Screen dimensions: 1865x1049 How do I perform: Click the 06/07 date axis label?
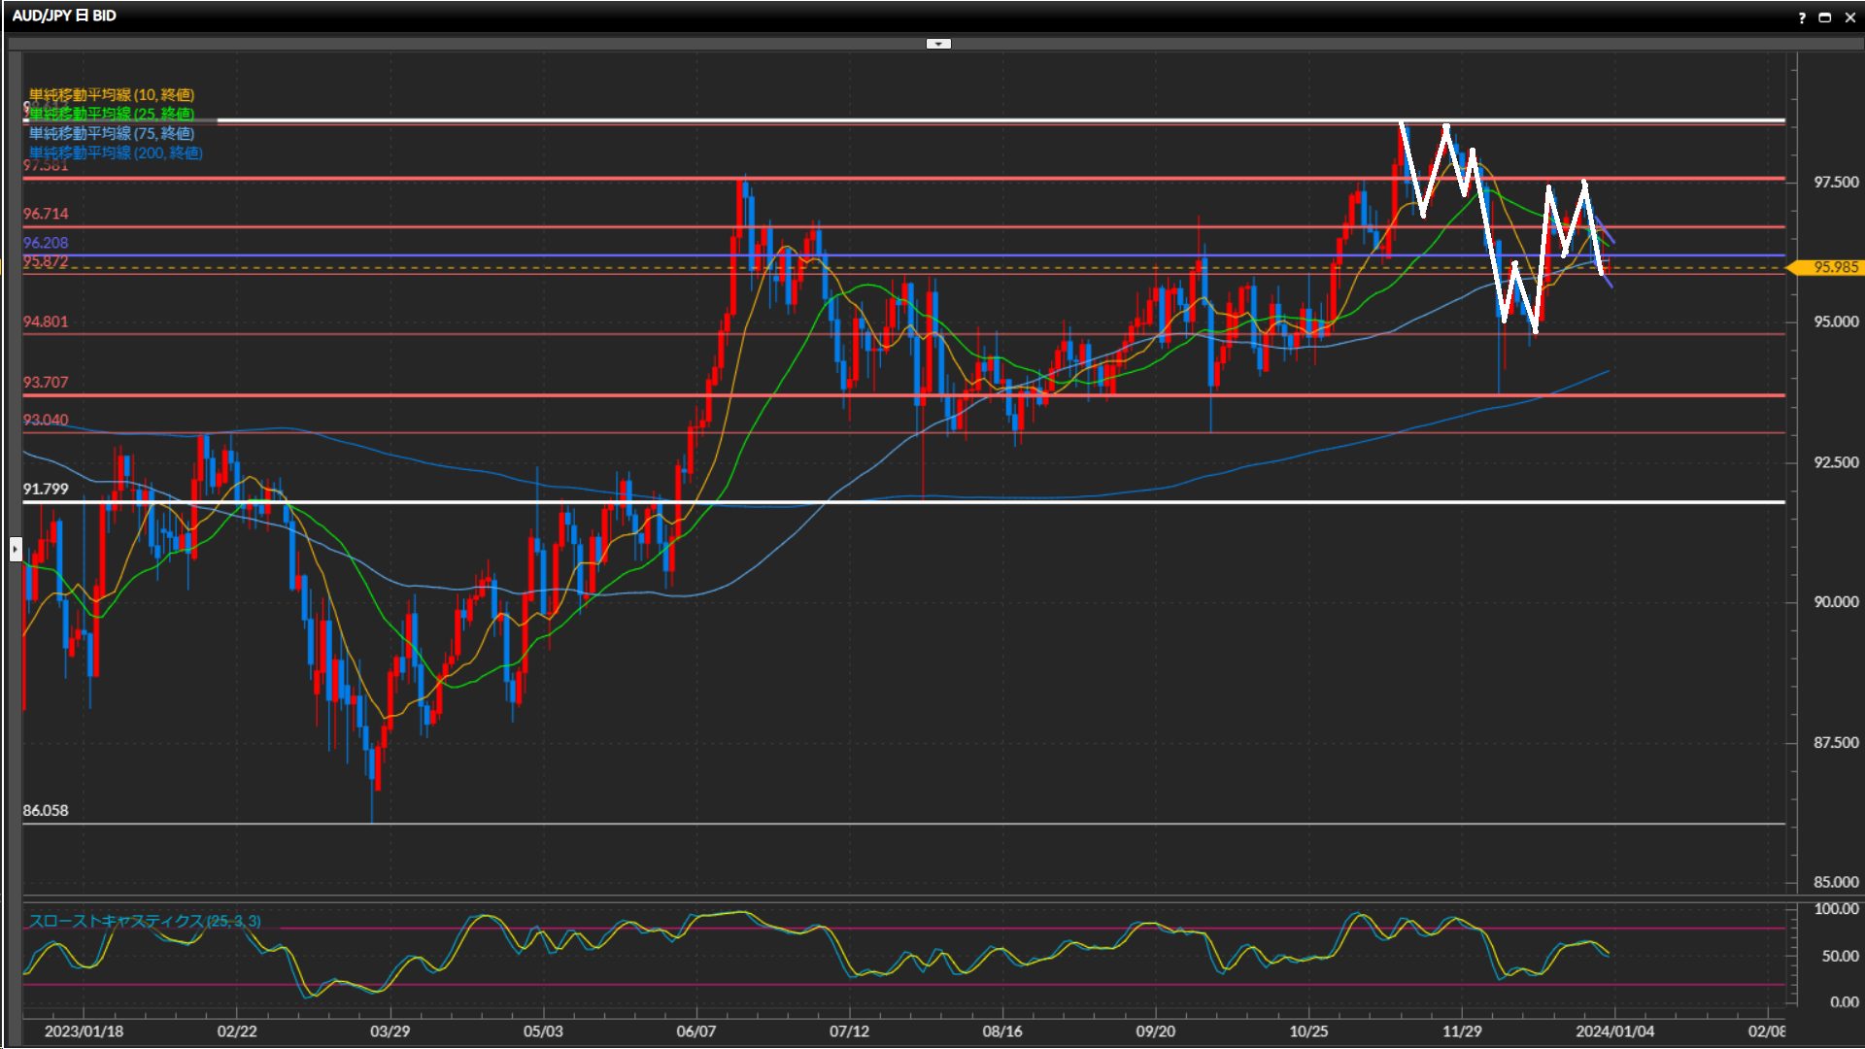click(695, 1032)
